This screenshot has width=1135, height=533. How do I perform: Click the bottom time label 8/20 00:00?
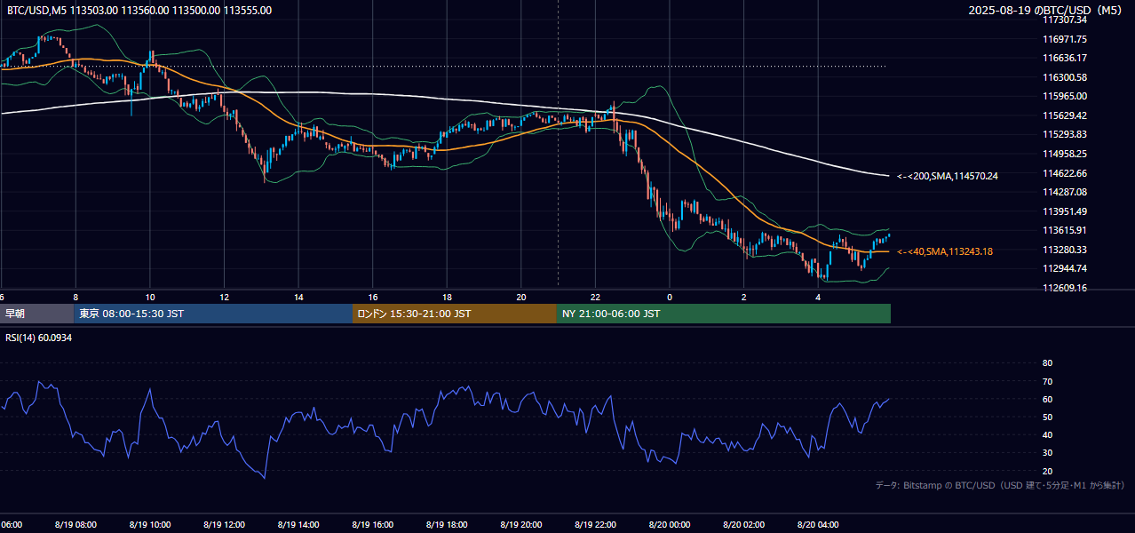(x=670, y=525)
